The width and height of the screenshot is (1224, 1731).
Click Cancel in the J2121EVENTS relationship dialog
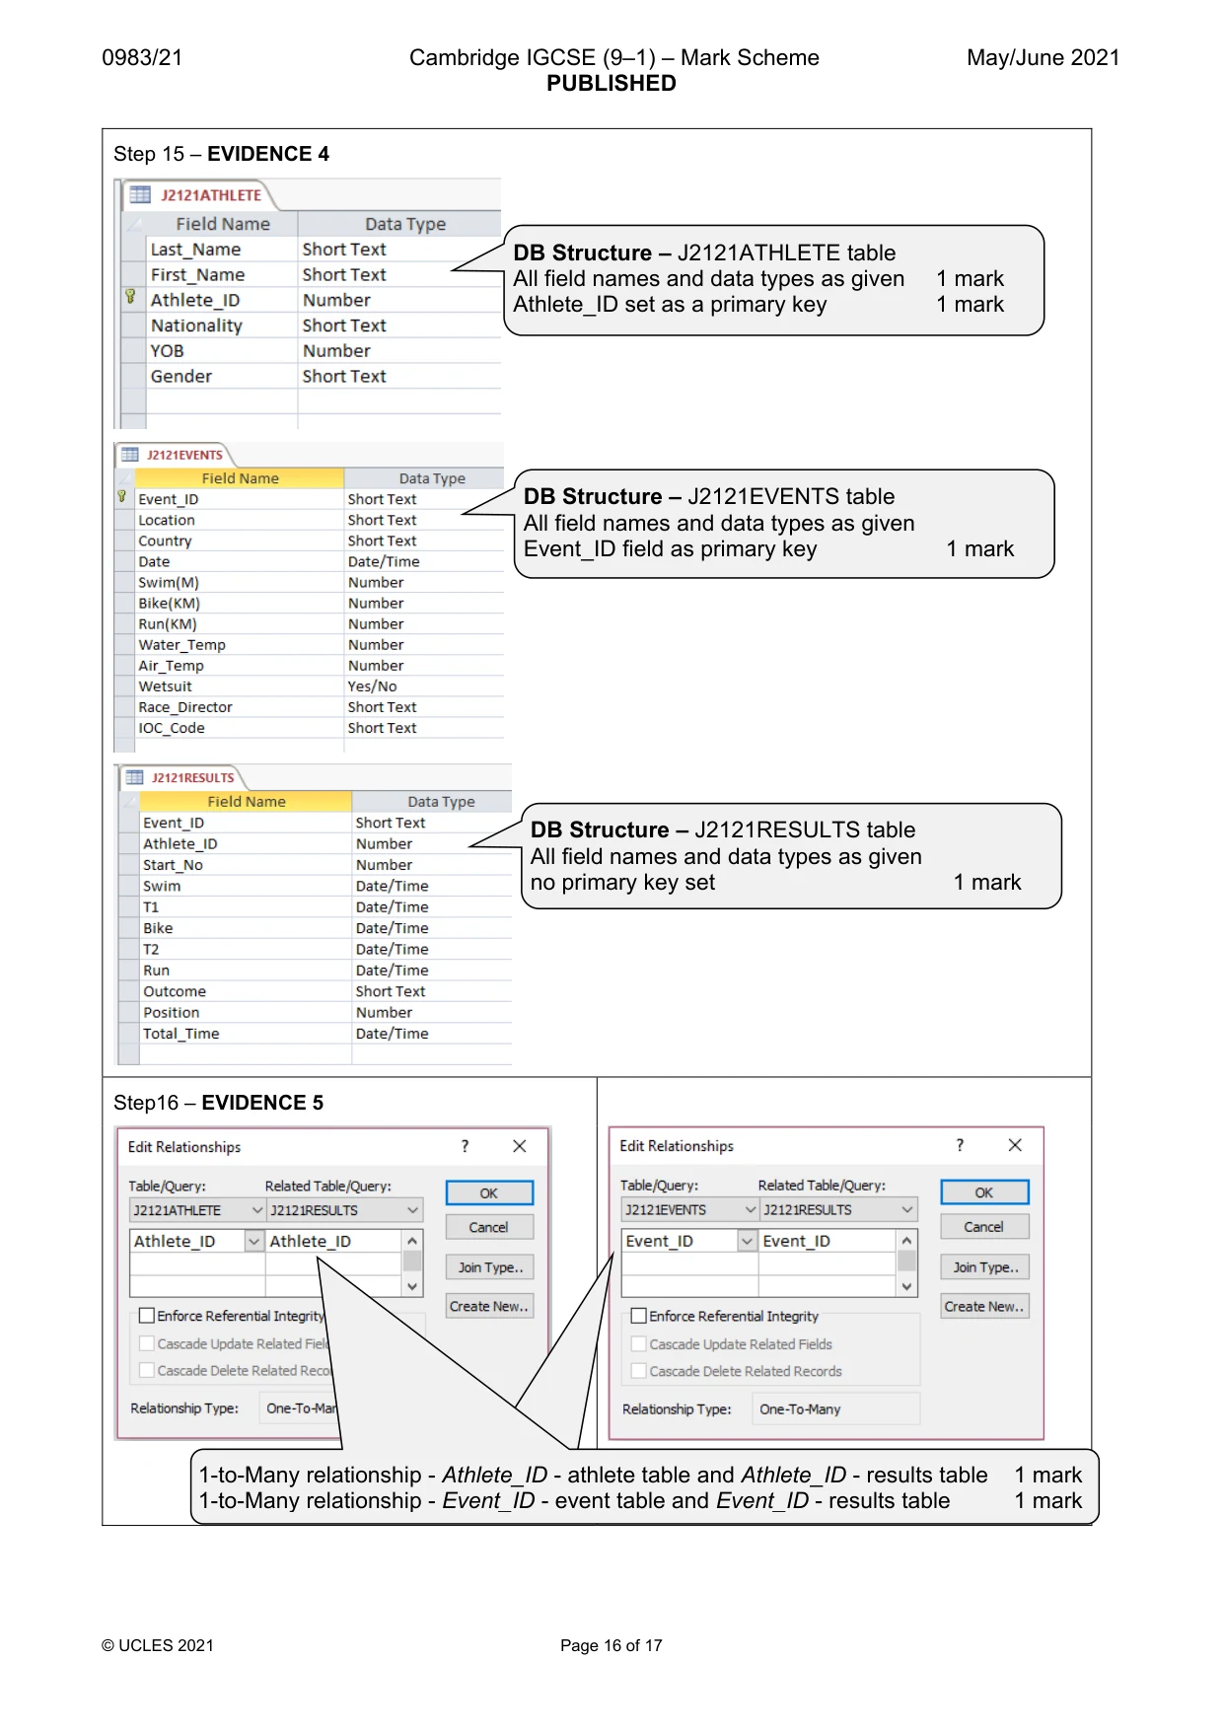coord(983,1226)
